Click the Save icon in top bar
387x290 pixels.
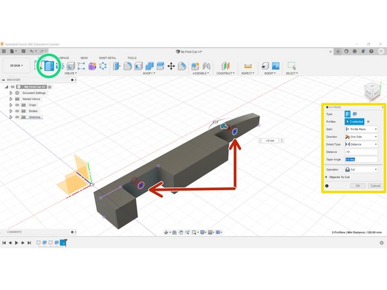coord(24,52)
